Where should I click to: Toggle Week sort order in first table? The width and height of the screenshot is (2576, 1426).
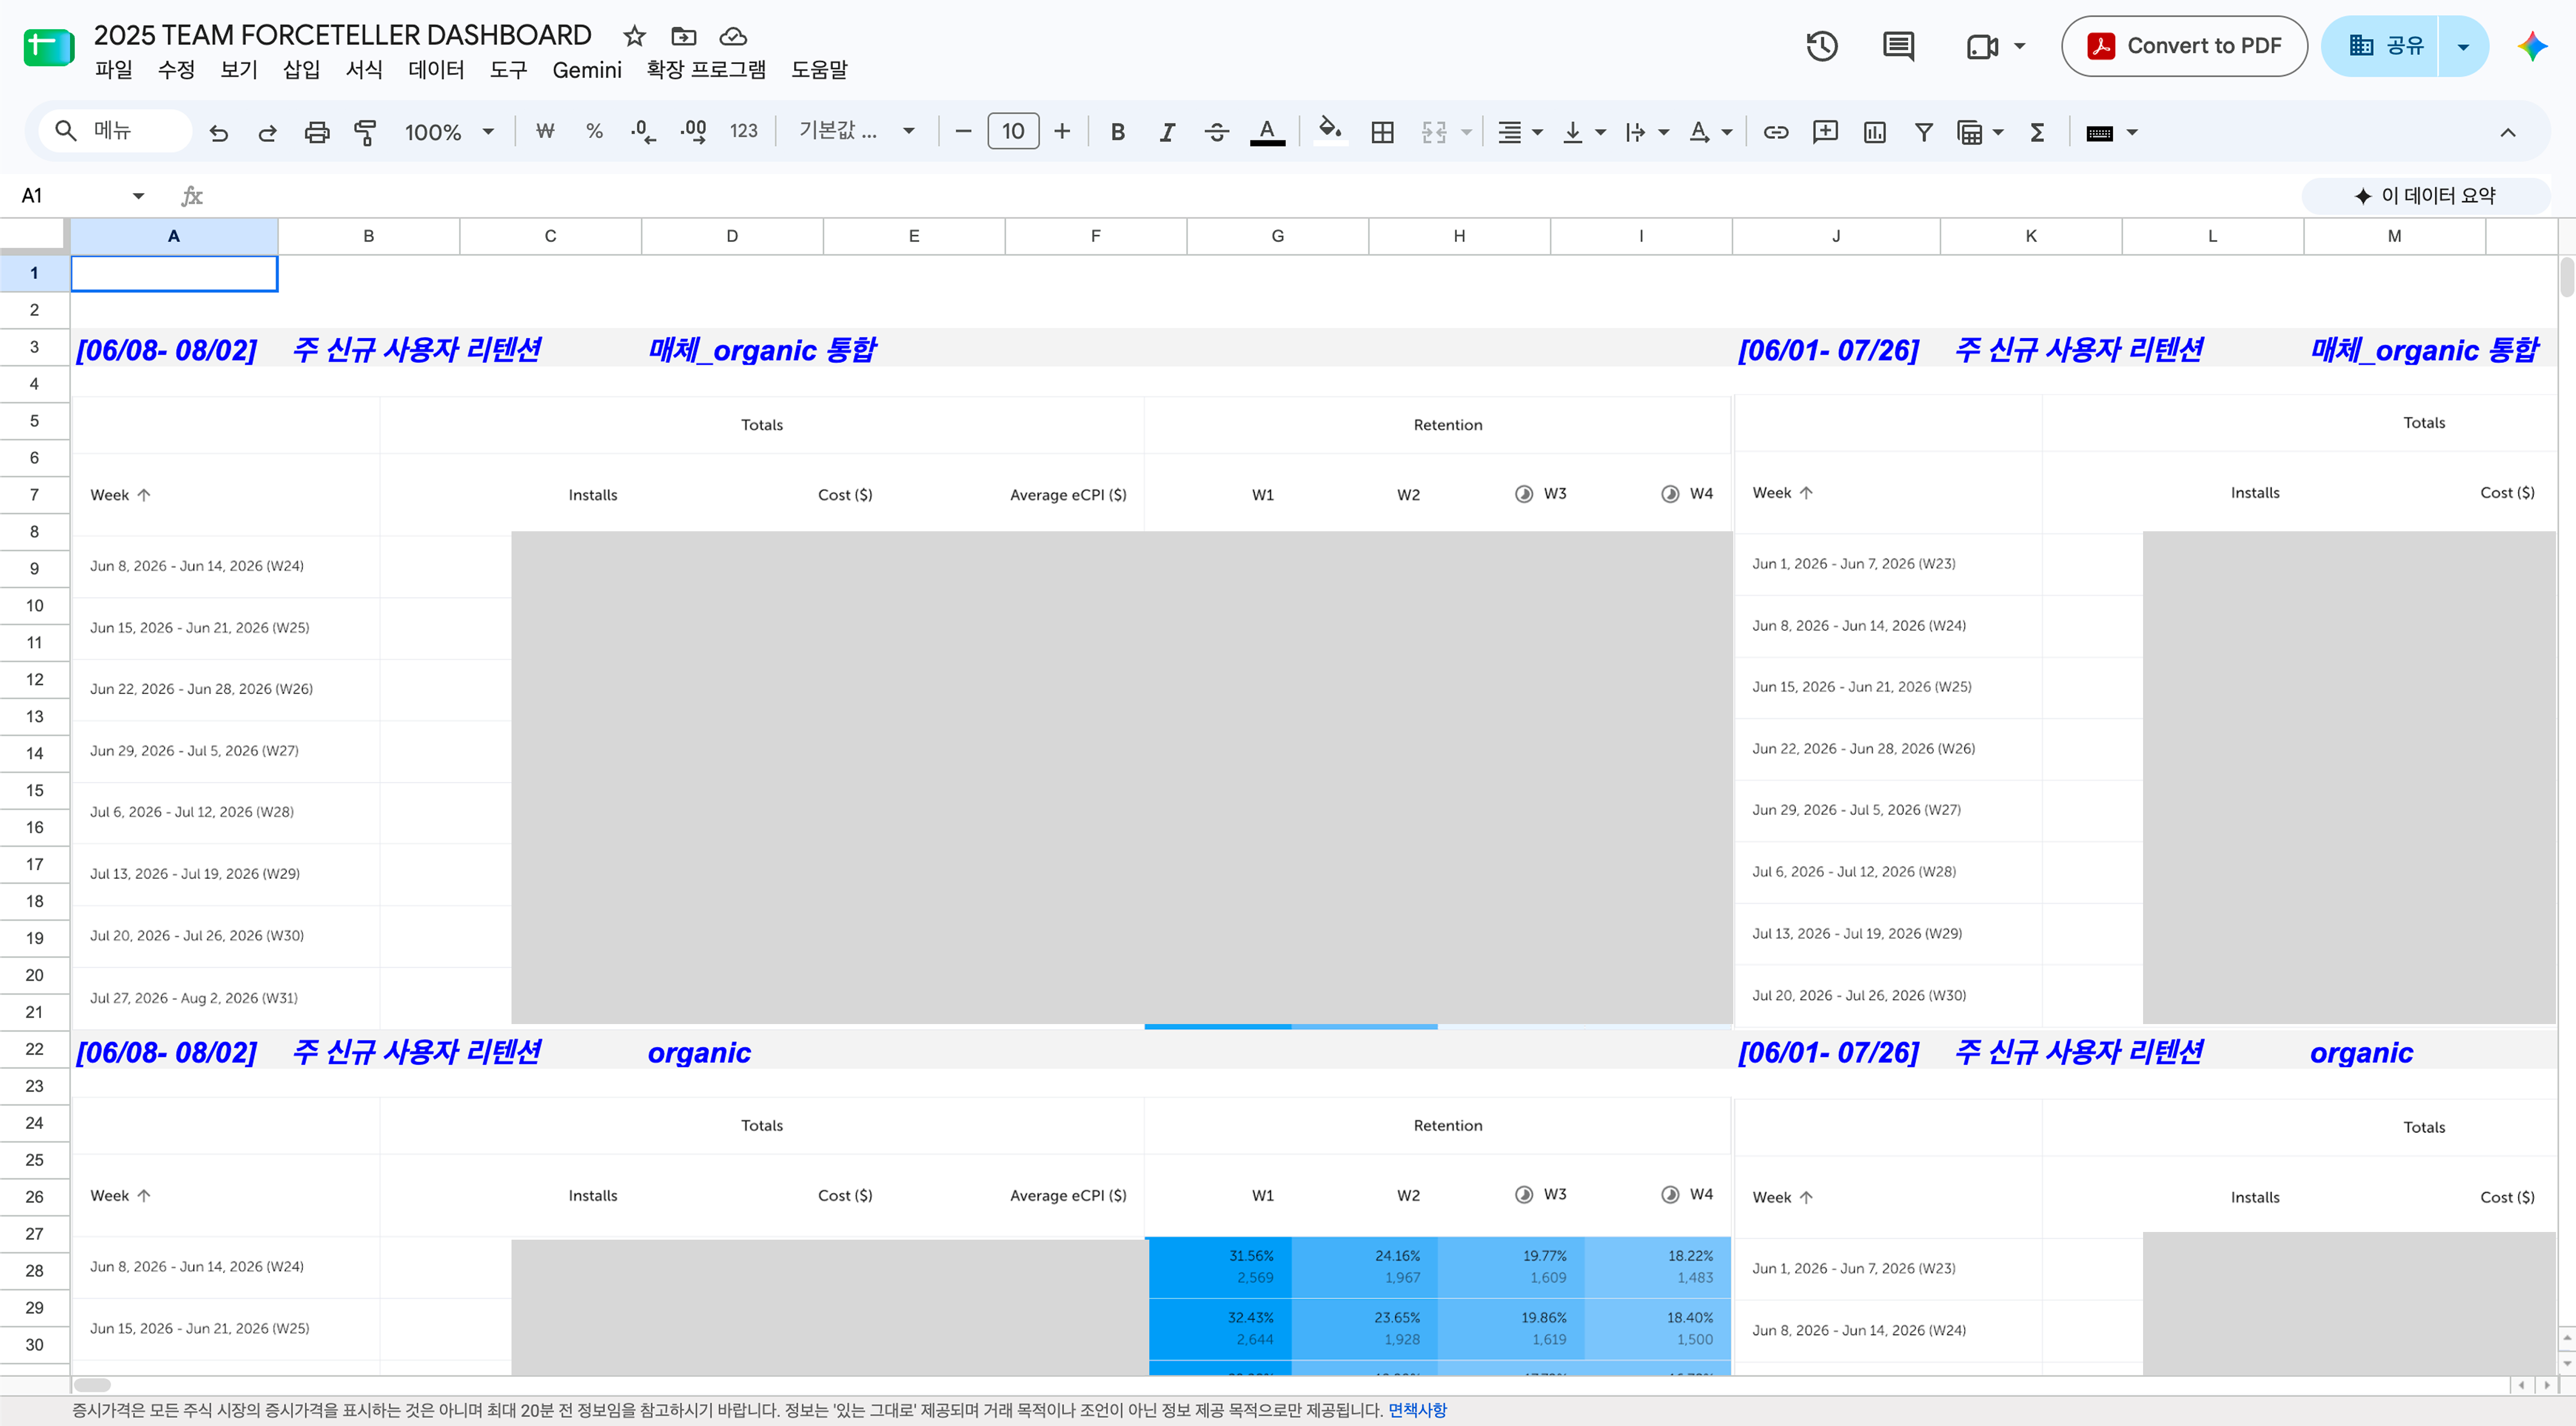click(144, 495)
